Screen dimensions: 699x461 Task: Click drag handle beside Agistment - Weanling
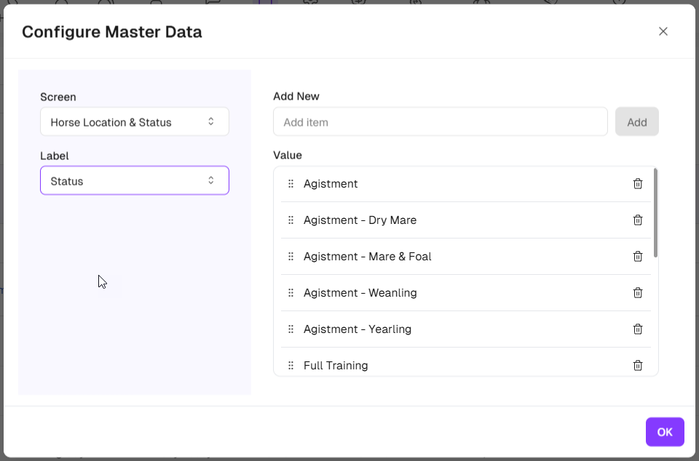tap(291, 293)
